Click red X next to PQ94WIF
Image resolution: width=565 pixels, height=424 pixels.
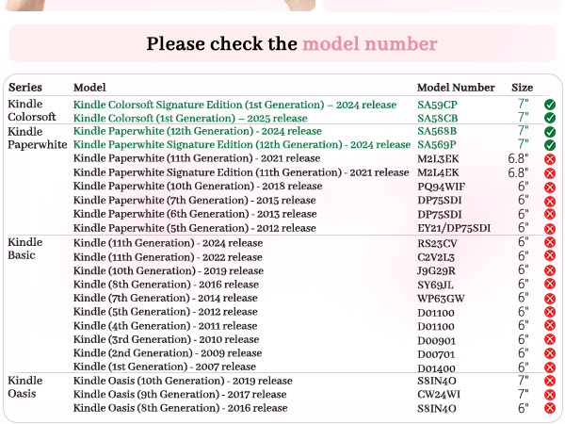(550, 188)
